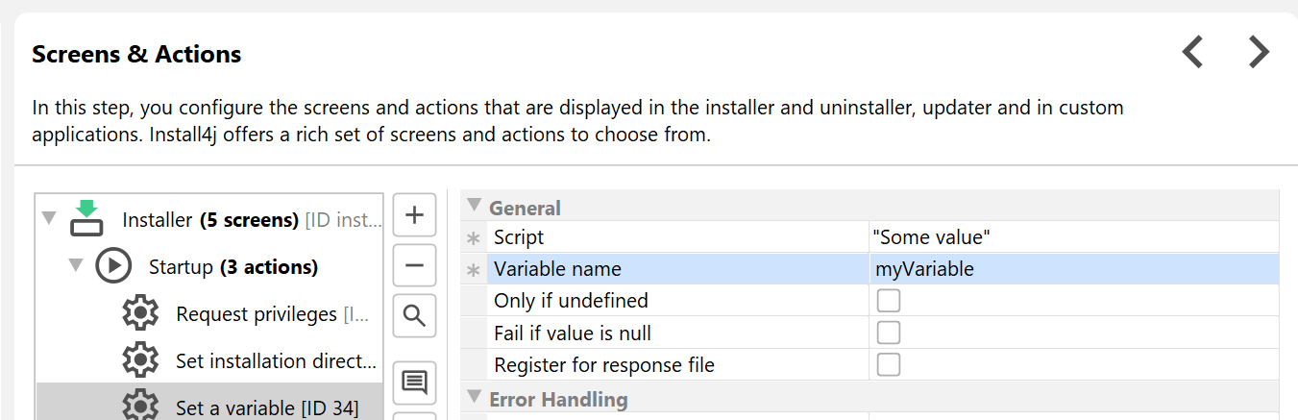1298x420 pixels.
Task: Check Fail if value is null
Action: [x=888, y=334]
